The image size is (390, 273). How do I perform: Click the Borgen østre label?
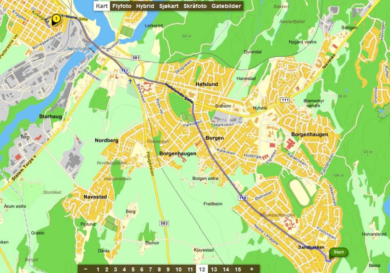(205, 178)
